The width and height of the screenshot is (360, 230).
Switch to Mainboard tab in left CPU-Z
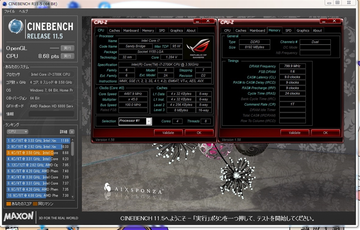(x=131, y=31)
